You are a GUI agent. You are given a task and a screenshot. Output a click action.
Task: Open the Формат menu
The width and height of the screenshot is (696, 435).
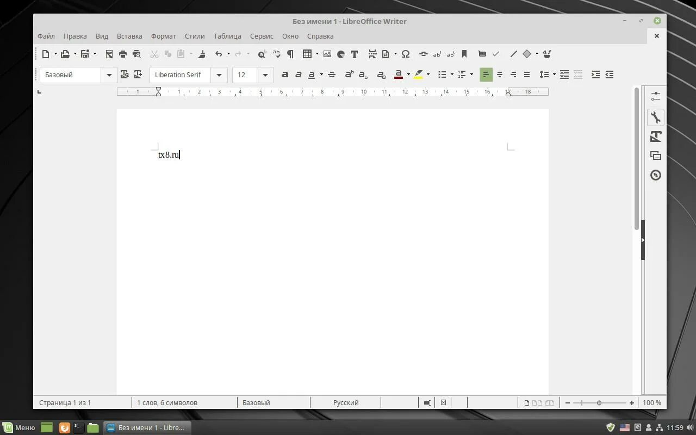pyautogui.click(x=164, y=36)
